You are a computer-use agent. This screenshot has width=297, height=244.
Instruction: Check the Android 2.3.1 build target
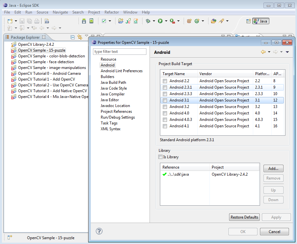(x=165, y=87)
